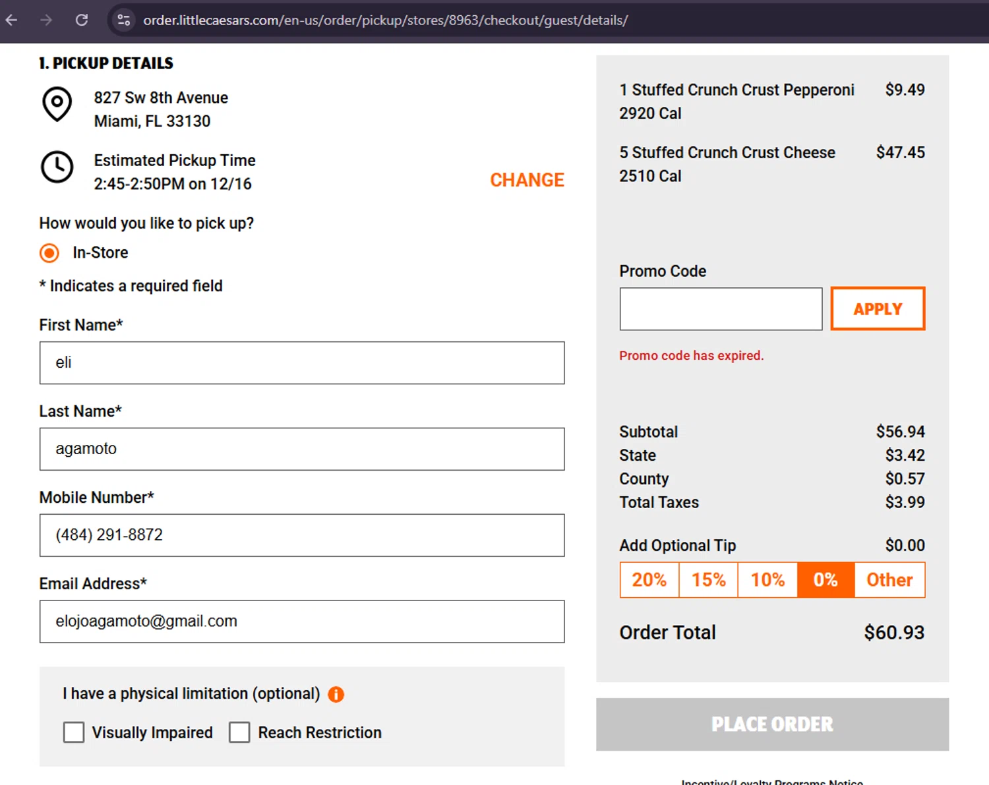Click the Order Total amount $60.93
The height and width of the screenshot is (785, 989).
[x=894, y=632]
